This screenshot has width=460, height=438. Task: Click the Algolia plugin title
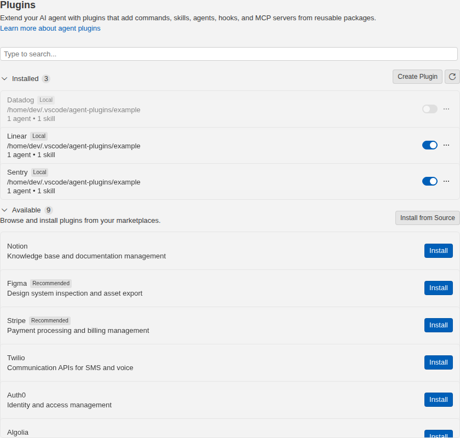(18, 433)
